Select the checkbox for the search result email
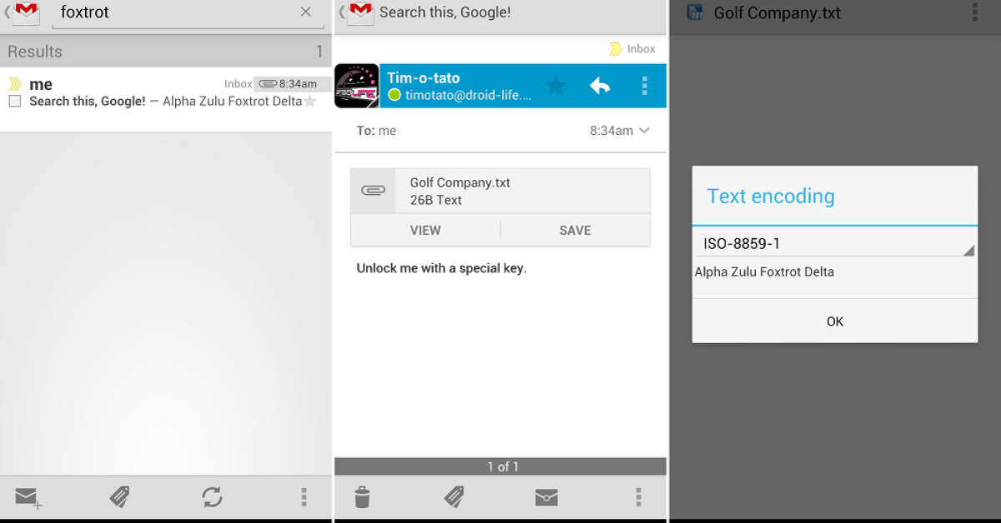1001x523 pixels. [14, 102]
